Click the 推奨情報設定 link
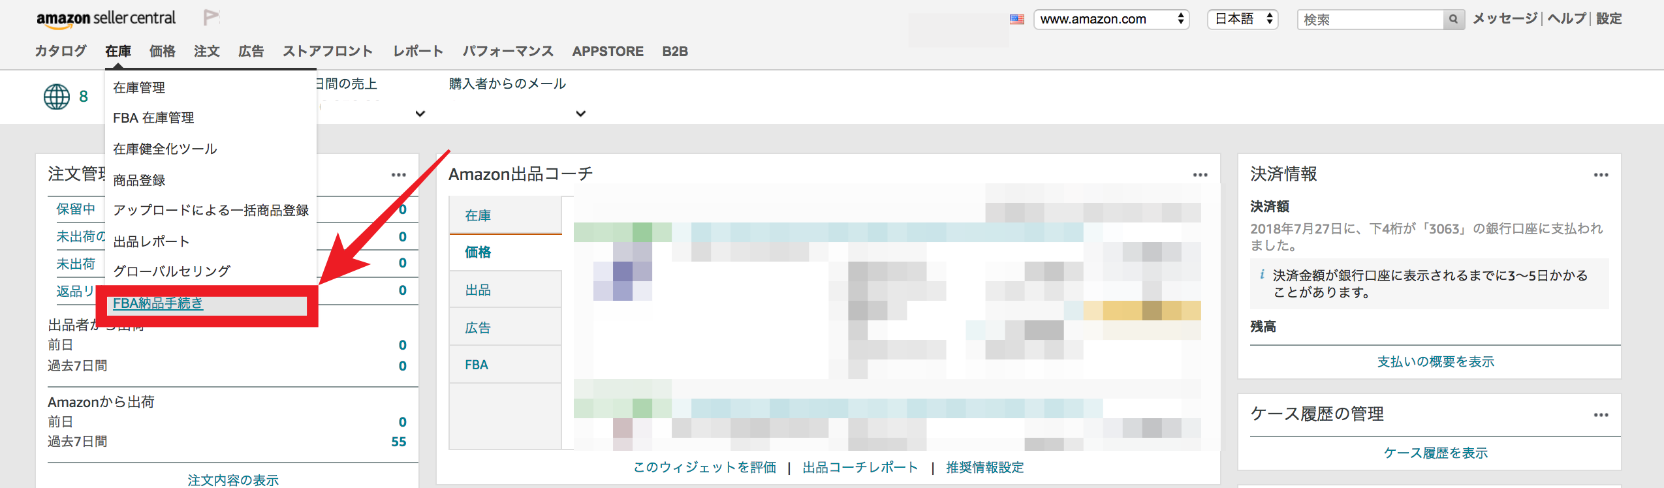 click(x=985, y=467)
